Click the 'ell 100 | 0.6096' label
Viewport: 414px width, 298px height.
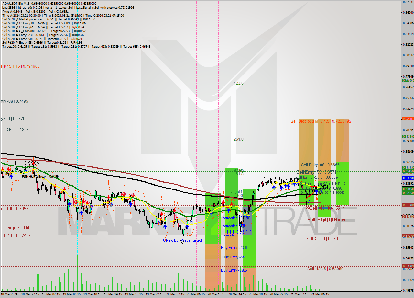(14, 209)
